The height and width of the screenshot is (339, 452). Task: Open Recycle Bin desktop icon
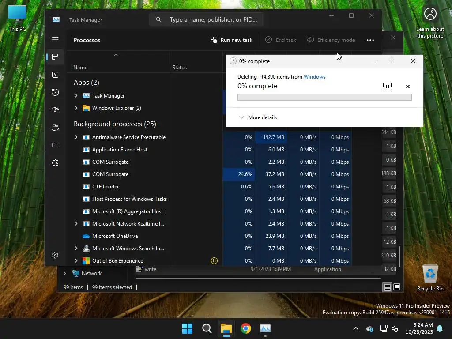pyautogui.click(x=430, y=278)
